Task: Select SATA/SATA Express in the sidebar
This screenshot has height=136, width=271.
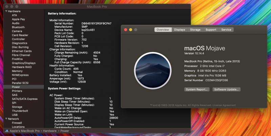Action: [25, 99]
